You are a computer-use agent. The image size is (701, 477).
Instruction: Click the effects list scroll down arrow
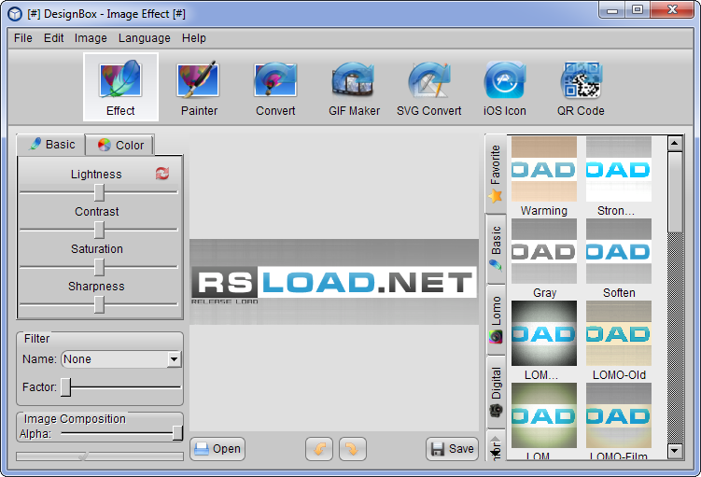[675, 451]
